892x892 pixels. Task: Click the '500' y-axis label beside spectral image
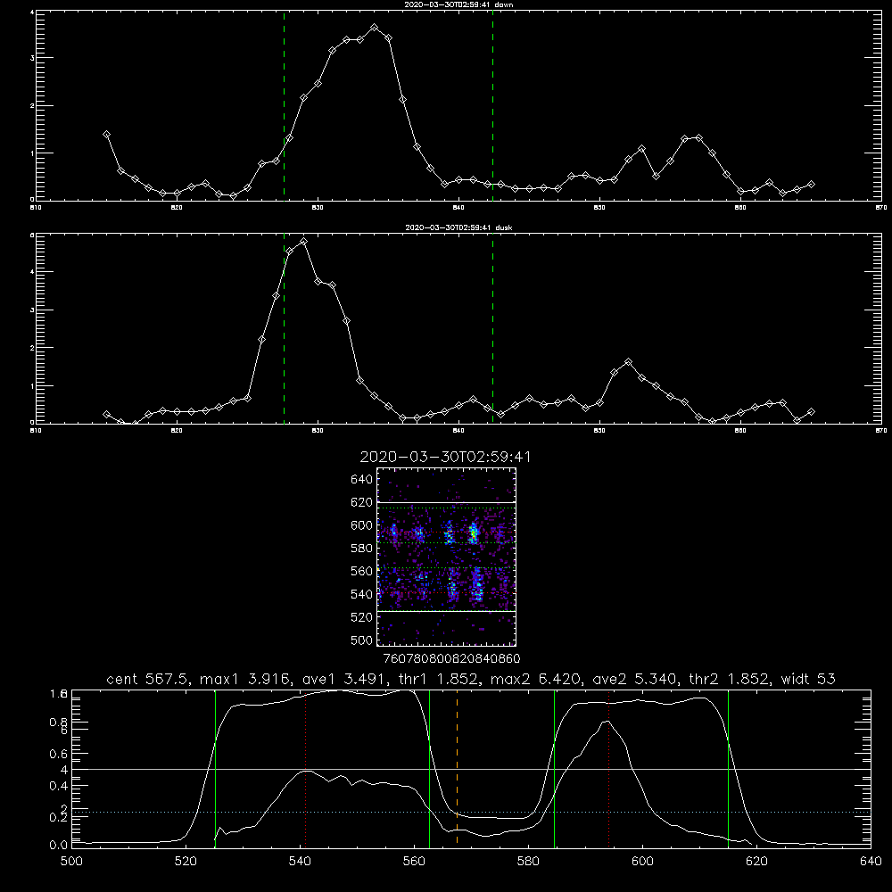coord(362,640)
